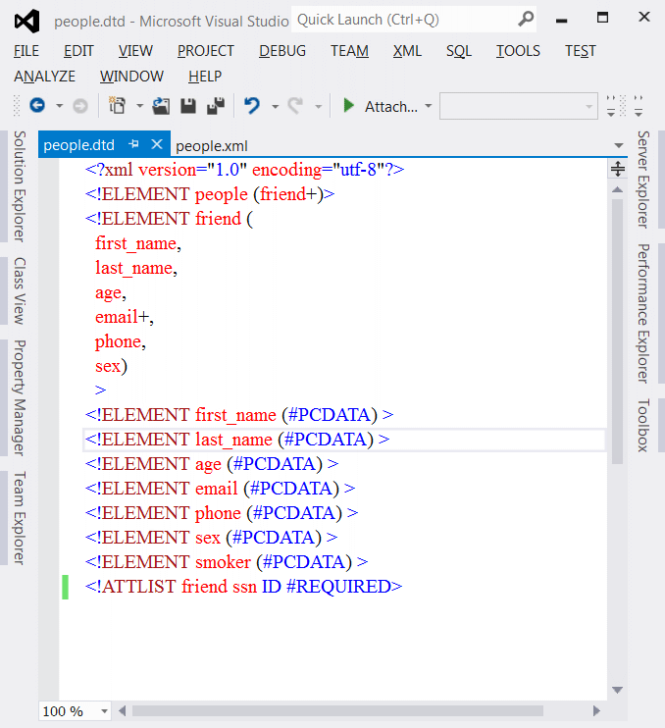Show the Solution Explorer side panel
The image size is (665, 728).
pyautogui.click(x=19, y=185)
